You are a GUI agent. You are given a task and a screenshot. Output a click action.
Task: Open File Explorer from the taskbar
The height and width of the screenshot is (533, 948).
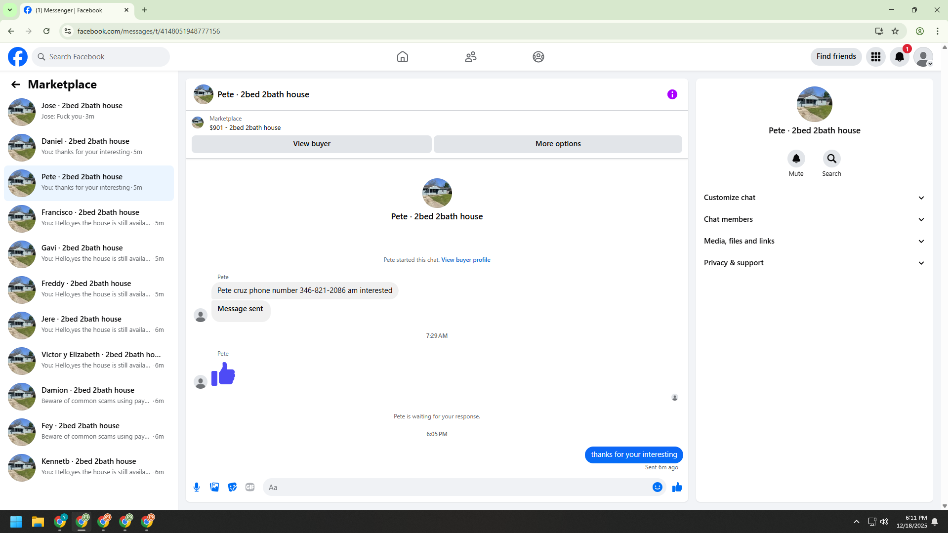tap(38, 522)
